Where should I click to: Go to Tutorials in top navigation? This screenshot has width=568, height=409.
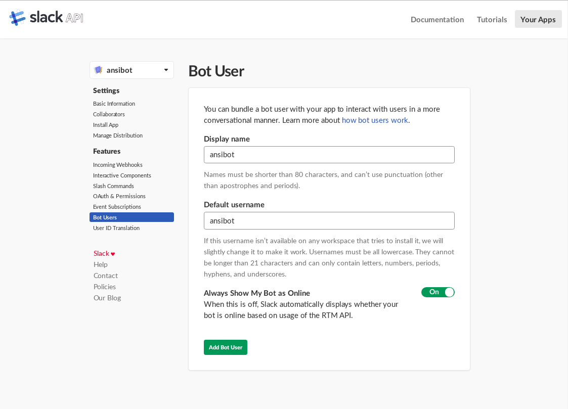click(492, 19)
